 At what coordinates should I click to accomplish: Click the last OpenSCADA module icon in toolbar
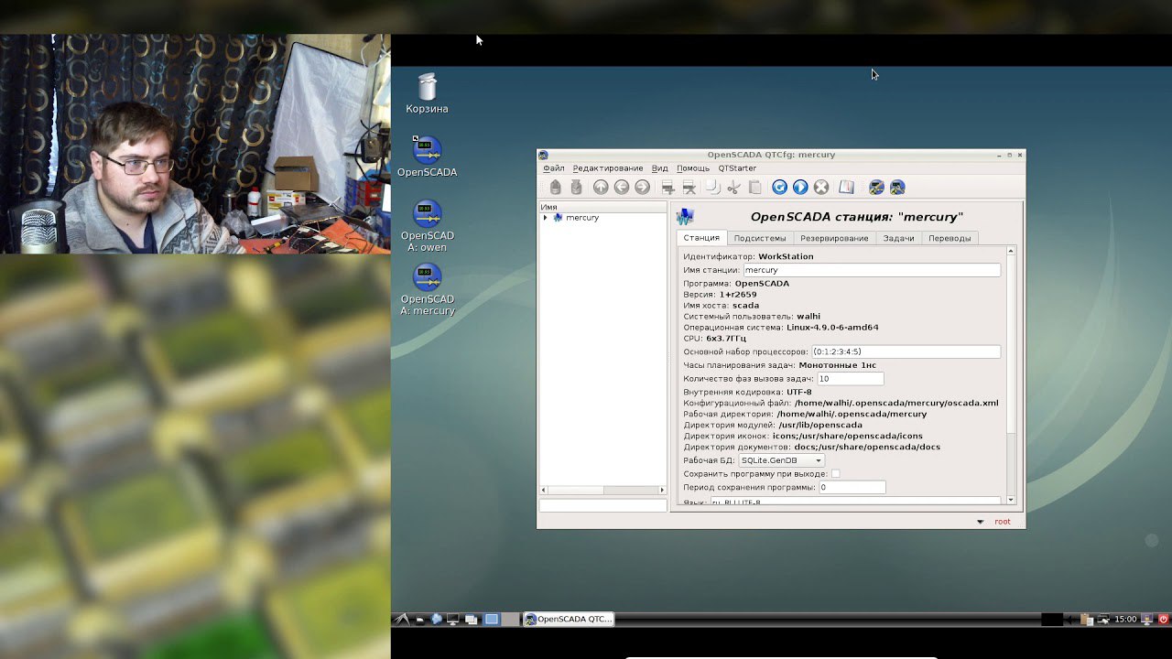pos(897,187)
